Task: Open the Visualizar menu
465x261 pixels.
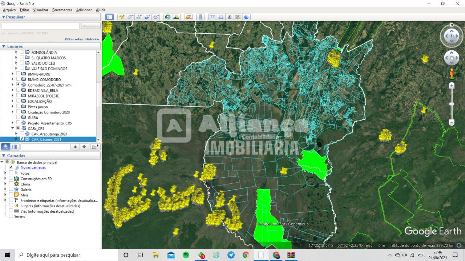Action: [x=41, y=10]
